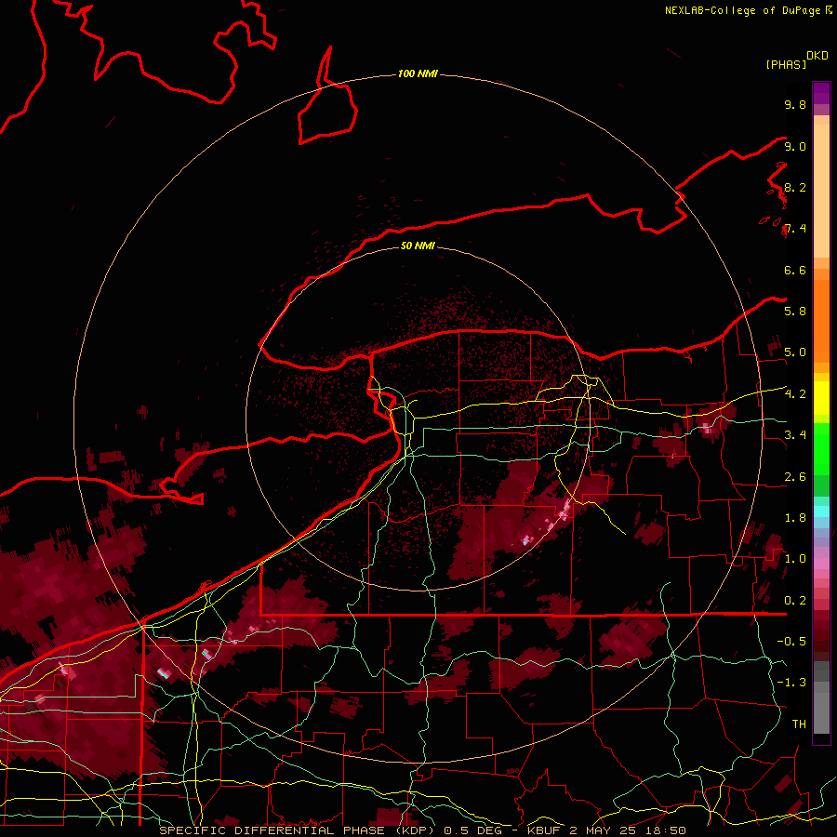
Task: Click the -1.3 scale value
Action: (x=791, y=683)
